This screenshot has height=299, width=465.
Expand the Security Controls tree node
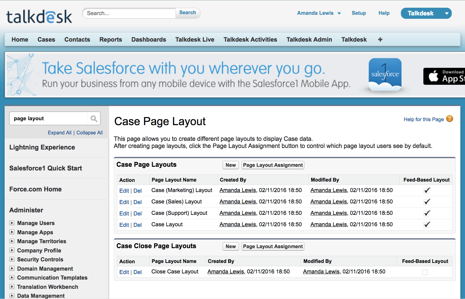point(12,259)
